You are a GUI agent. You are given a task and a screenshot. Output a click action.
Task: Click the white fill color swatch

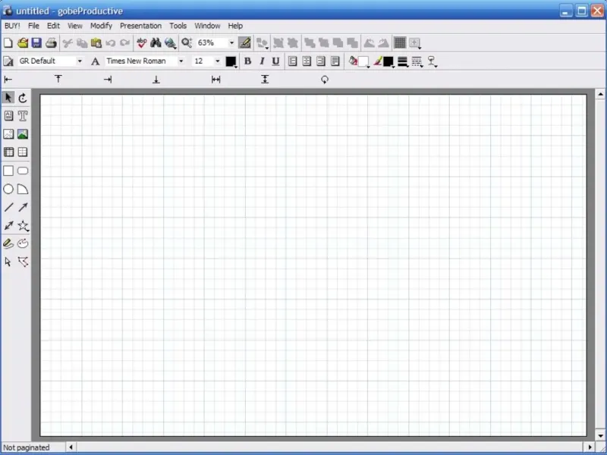[363, 61]
